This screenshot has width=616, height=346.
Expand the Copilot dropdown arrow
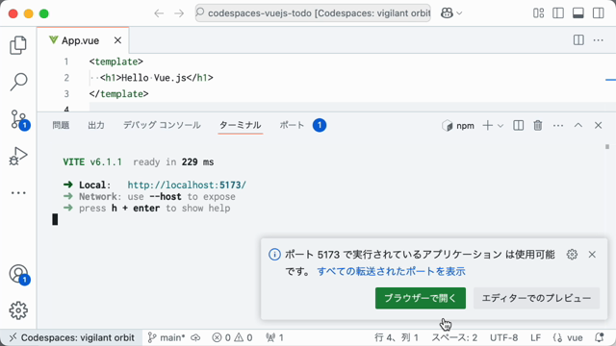coord(459,13)
